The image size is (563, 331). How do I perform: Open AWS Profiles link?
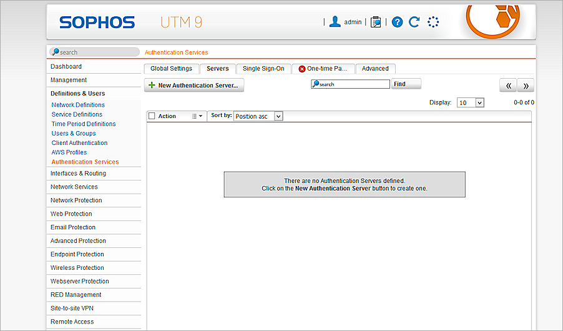69,152
